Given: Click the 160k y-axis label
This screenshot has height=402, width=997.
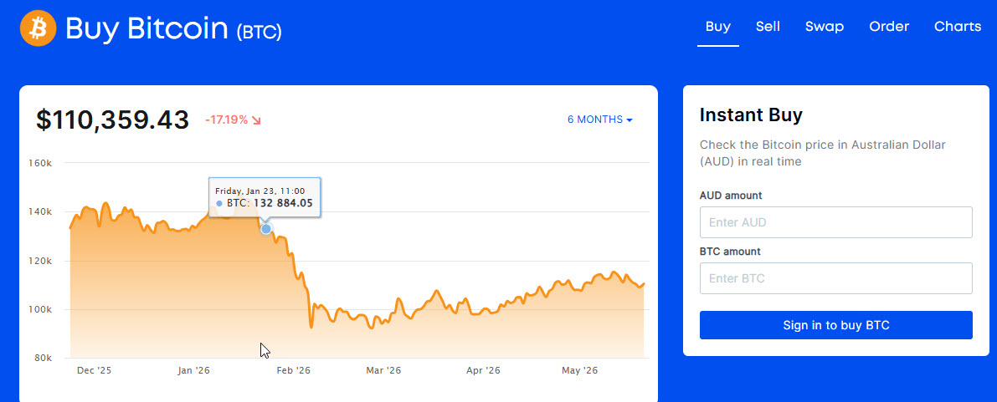Looking at the screenshot, I should coord(39,163).
